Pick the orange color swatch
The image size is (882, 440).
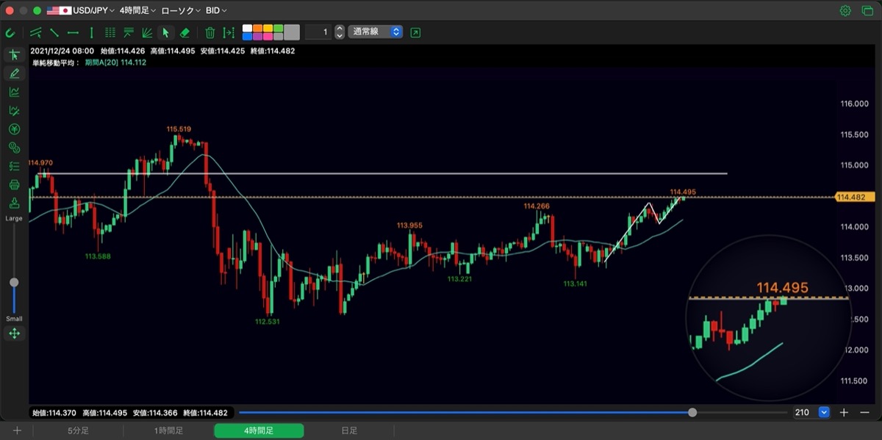[258, 29]
